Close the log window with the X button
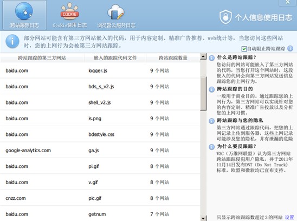The width and height of the screenshot is (297, 221). point(288,2)
